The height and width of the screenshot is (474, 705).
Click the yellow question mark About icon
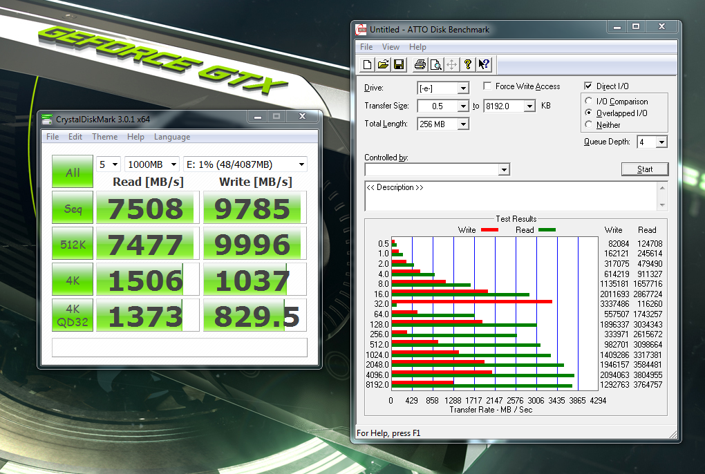click(x=468, y=65)
